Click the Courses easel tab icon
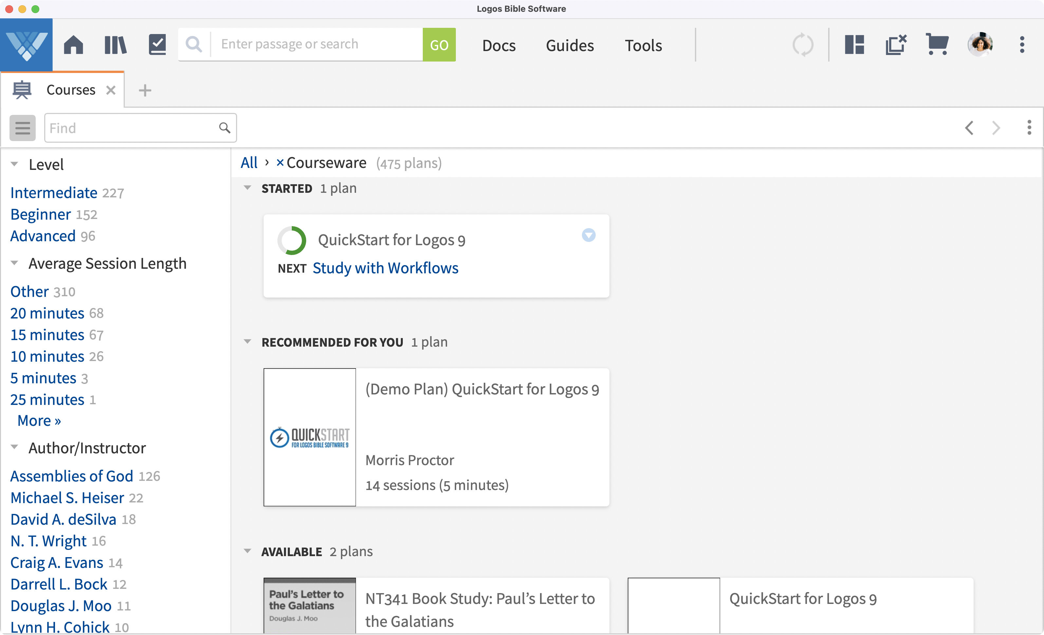This screenshot has width=1044, height=635. [22, 90]
